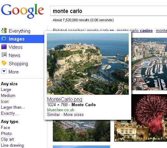
Task: Filter results by Clip art type
Action: point(7,139)
